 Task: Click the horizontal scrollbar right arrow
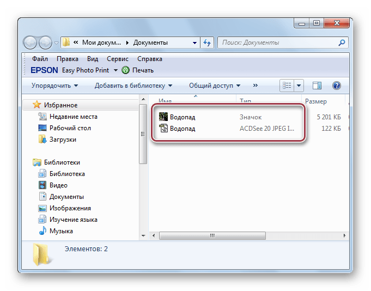click(x=344, y=235)
